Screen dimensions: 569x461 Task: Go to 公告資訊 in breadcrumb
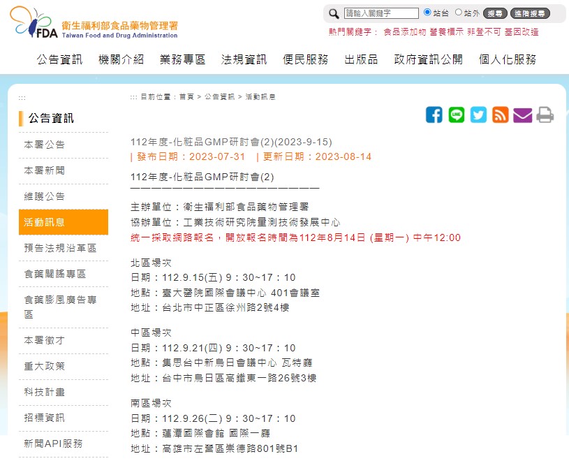point(219,97)
